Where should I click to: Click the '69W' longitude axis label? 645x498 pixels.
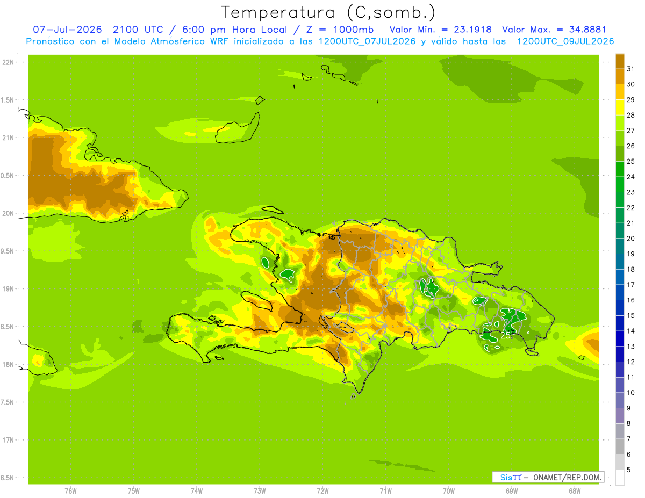pos(512,490)
